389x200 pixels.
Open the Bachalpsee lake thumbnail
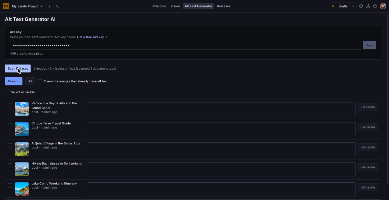pos(22,169)
